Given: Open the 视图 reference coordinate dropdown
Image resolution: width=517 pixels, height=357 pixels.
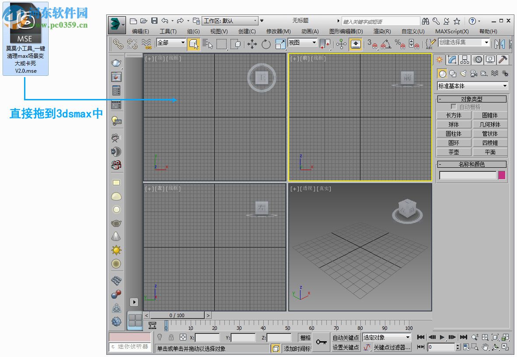Looking at the screenshot, I should 302,43.
